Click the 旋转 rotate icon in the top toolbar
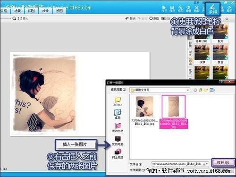Viewport: 236px width, 177px height. (188, 9)
